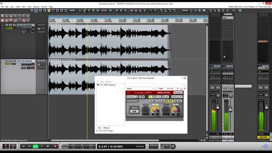Click the Redo toolbar icon
The width and height of the screenshot is (272, 153).
[x=24, y=16]
